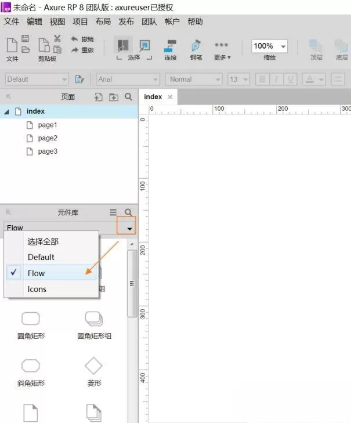Pick the 圆角矩形 rounded rectangle widget
The image size is (351, 423).
coord(31,326)
